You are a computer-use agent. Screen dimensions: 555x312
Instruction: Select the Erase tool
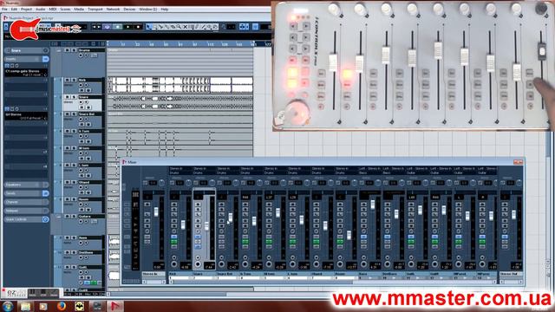pos(173,27)
